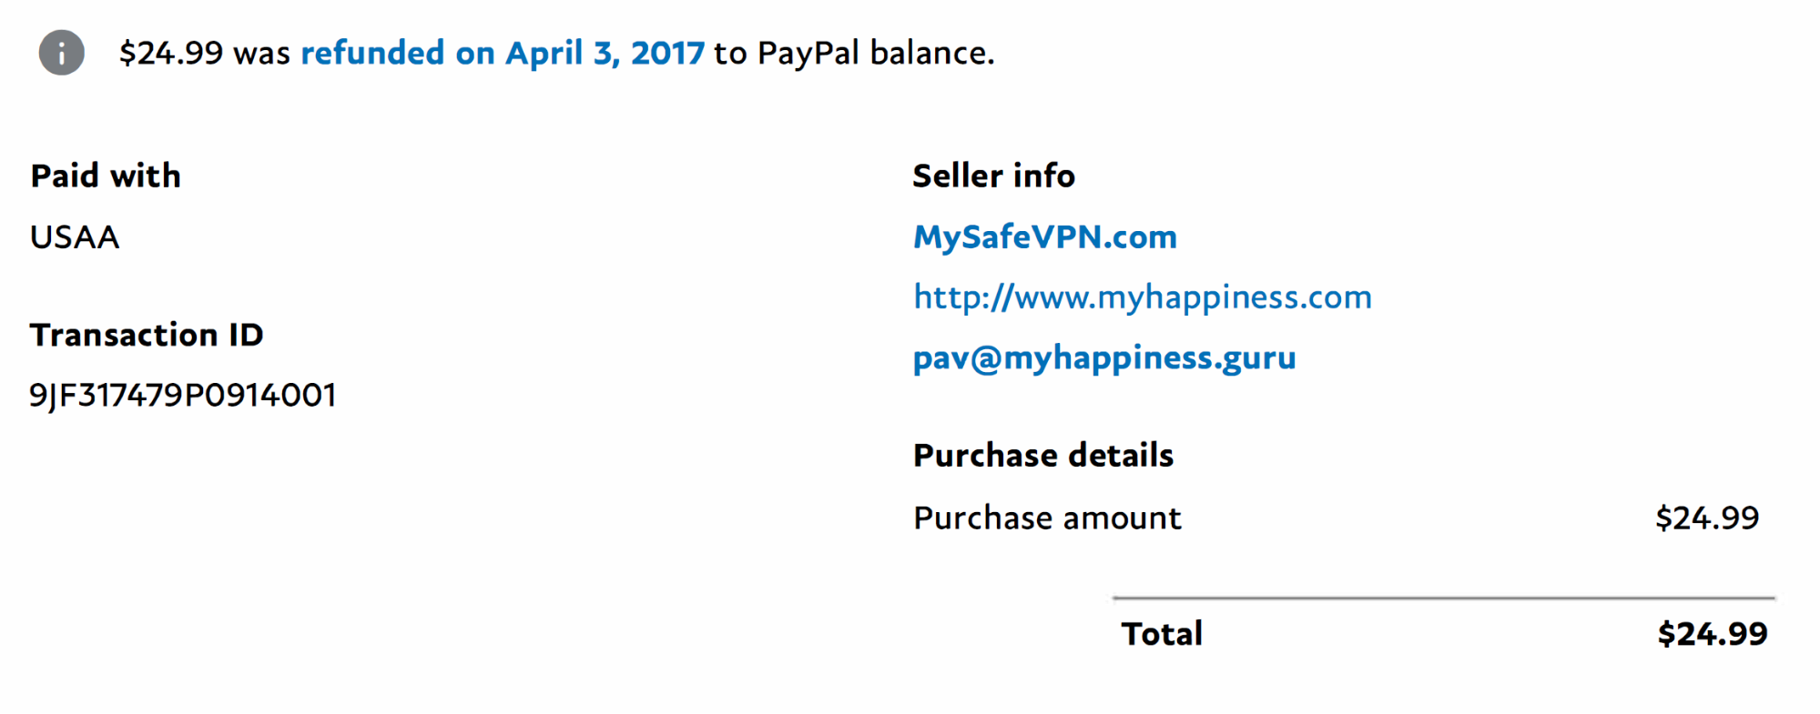Click the Seller info heading
This screenshot has width=1820, height=714.
pyautogui.click(x=994, y=176)
